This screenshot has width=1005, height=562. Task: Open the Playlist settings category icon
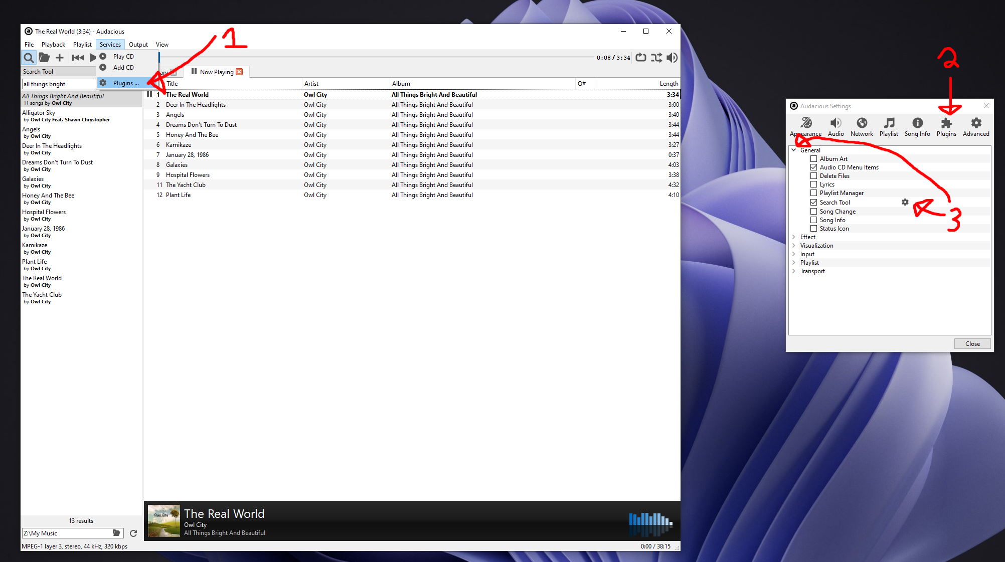(x=889, y=127)
